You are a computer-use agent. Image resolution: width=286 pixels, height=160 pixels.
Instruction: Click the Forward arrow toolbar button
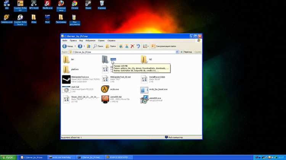[80, 46]
